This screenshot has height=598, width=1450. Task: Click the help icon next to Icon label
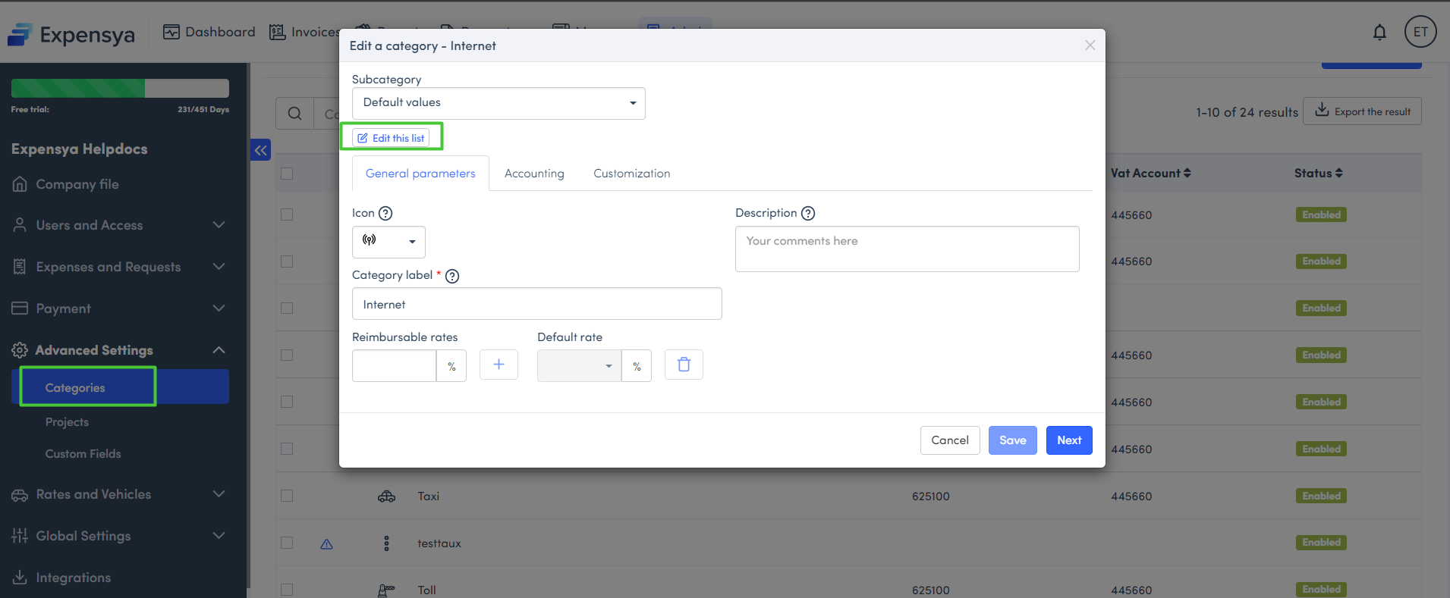[x=385, y=214]
